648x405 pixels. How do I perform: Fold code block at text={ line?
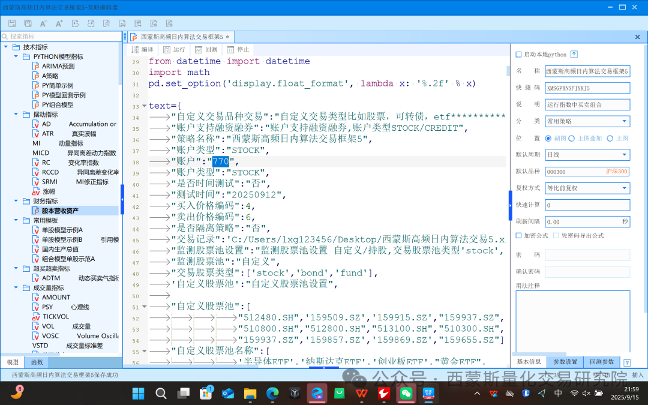pyautogui.click(x=144, y=106)
